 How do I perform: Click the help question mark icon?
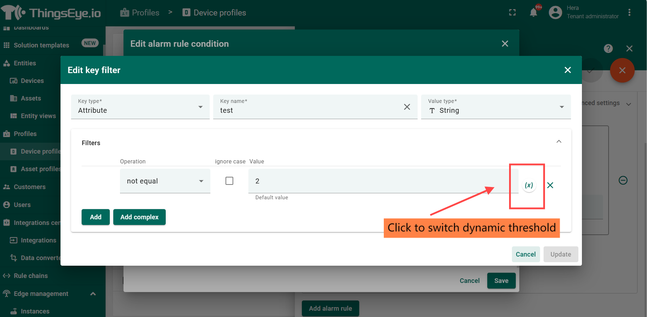[608, 48]
